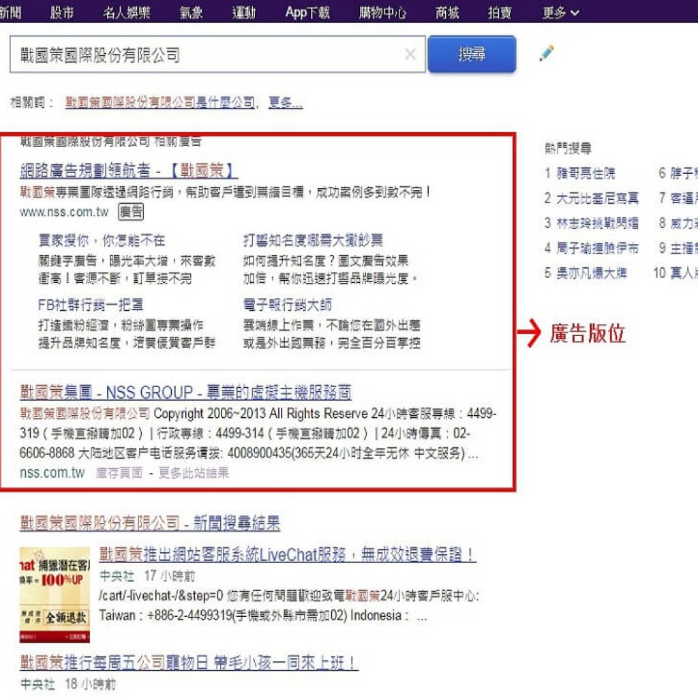Open 拍賣 in the navigation bar

500,12
